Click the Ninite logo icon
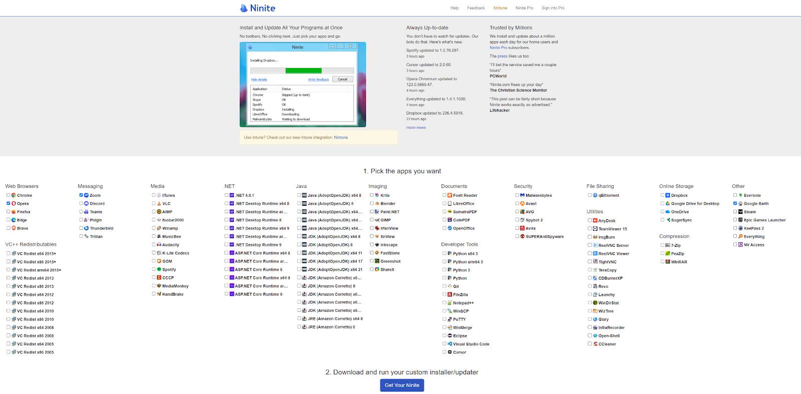 pos(244,8)
